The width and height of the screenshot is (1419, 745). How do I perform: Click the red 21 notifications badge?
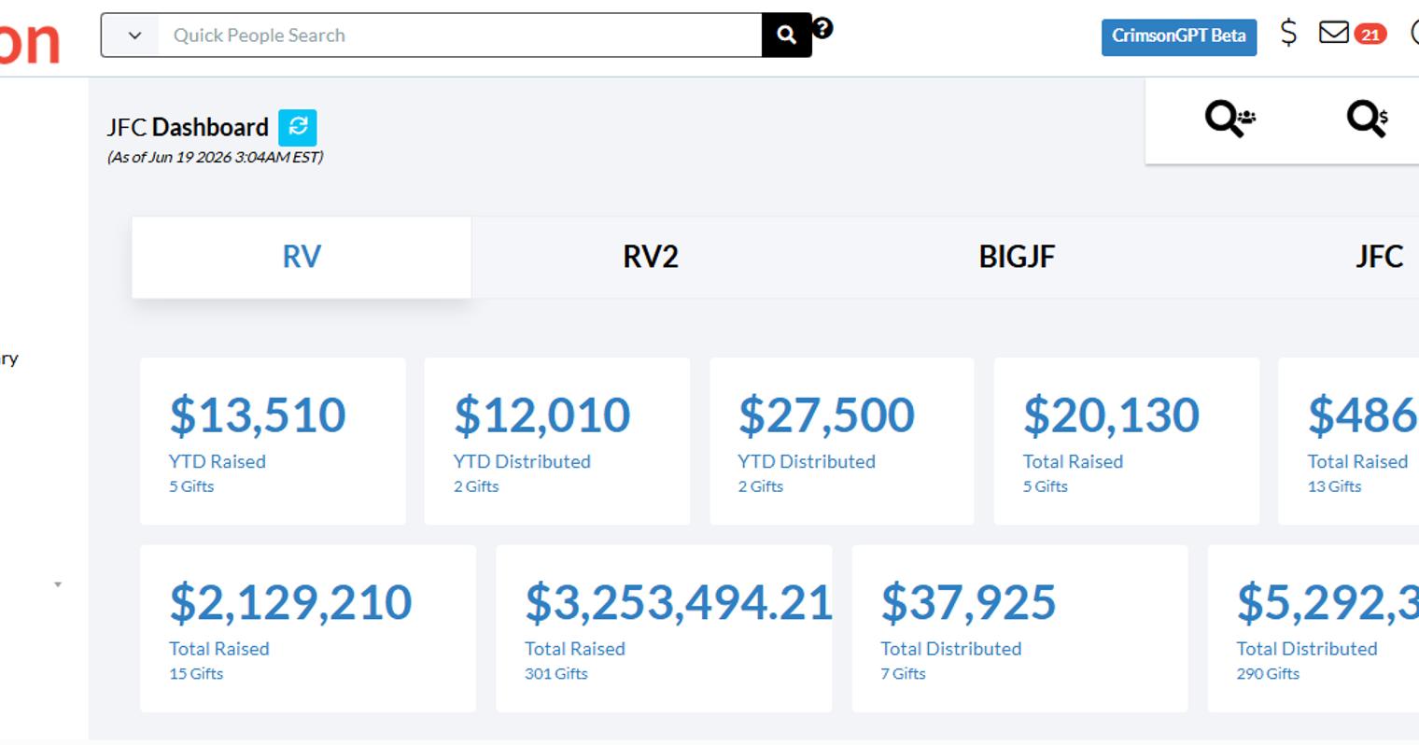click(x=1370, y=35)
